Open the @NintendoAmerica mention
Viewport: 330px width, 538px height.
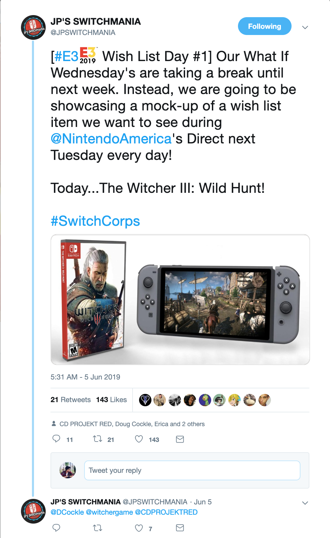pos(110,139)
